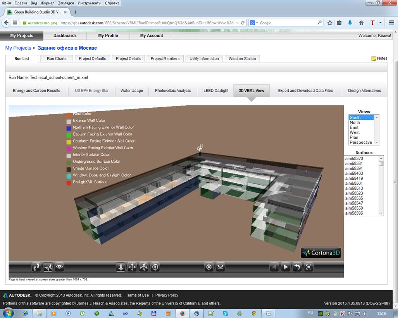Click the page vertical scrollbar
The height and width of the screenshot is (318, 398).
pos(395,182)
